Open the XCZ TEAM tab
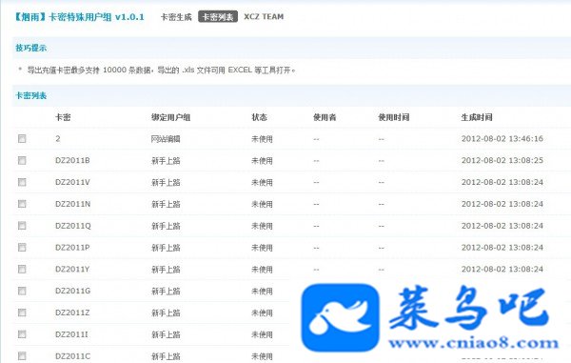Image resolution: width=571 pixels, height=363 pixels. (264, 17)
